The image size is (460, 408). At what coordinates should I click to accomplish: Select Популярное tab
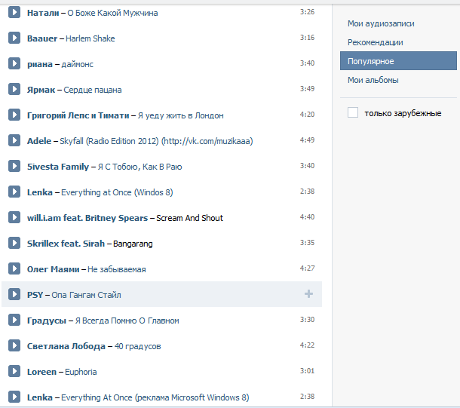point(398,61)
